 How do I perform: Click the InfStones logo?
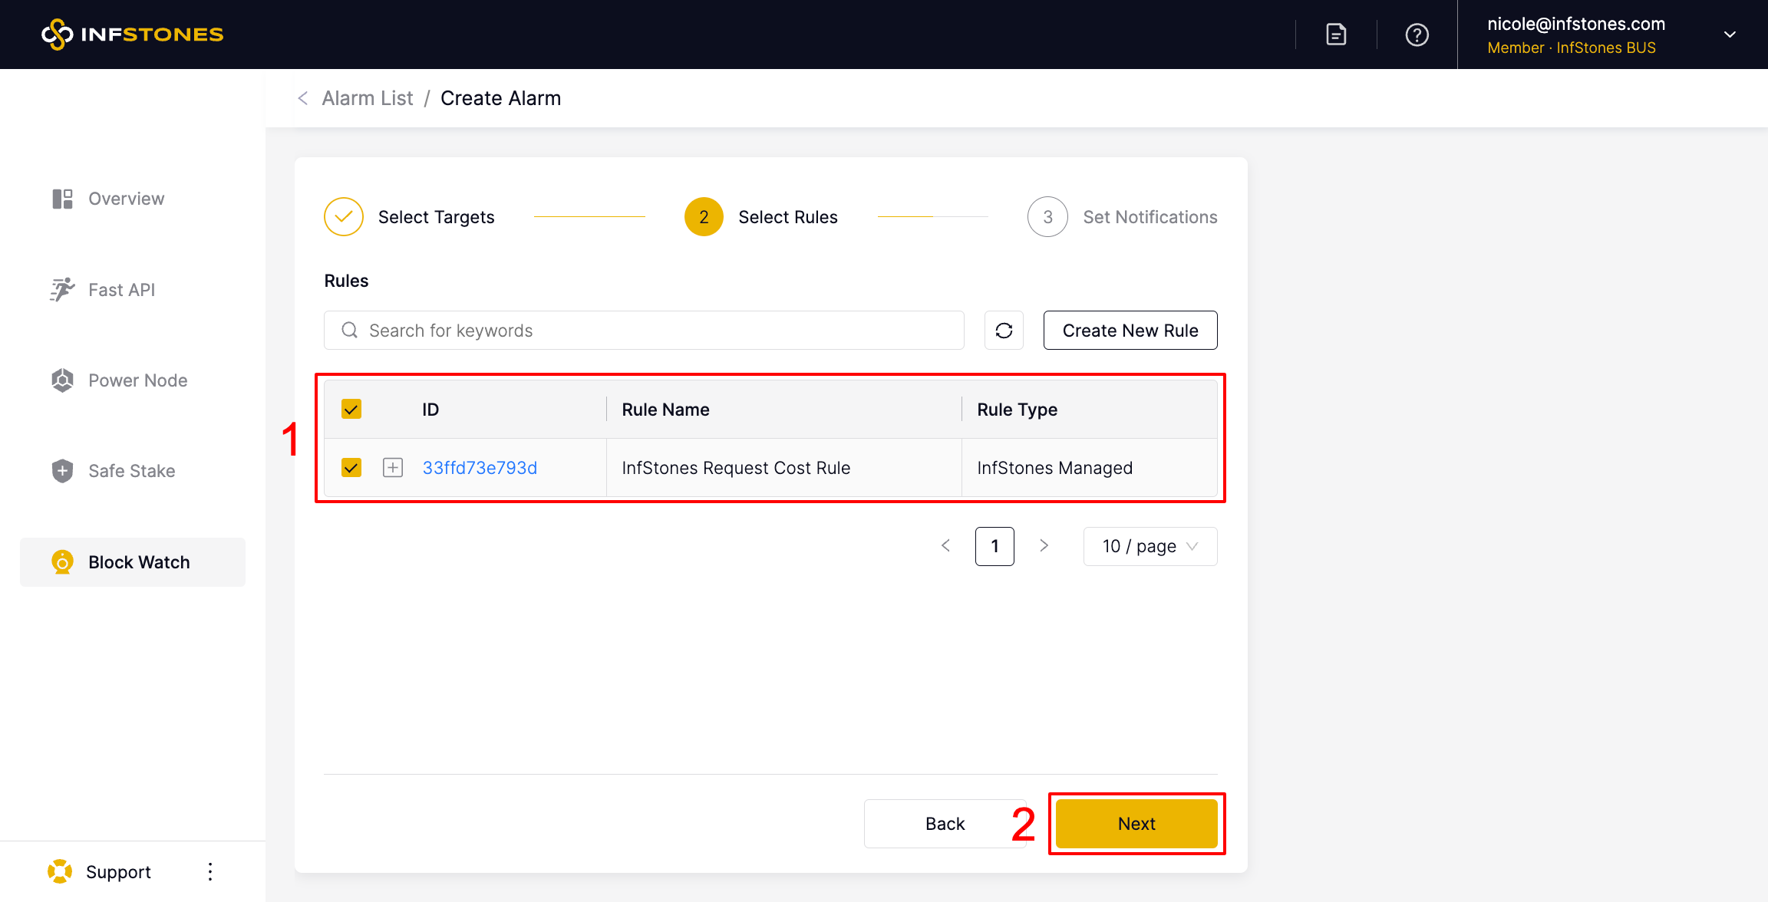point(132,35)
